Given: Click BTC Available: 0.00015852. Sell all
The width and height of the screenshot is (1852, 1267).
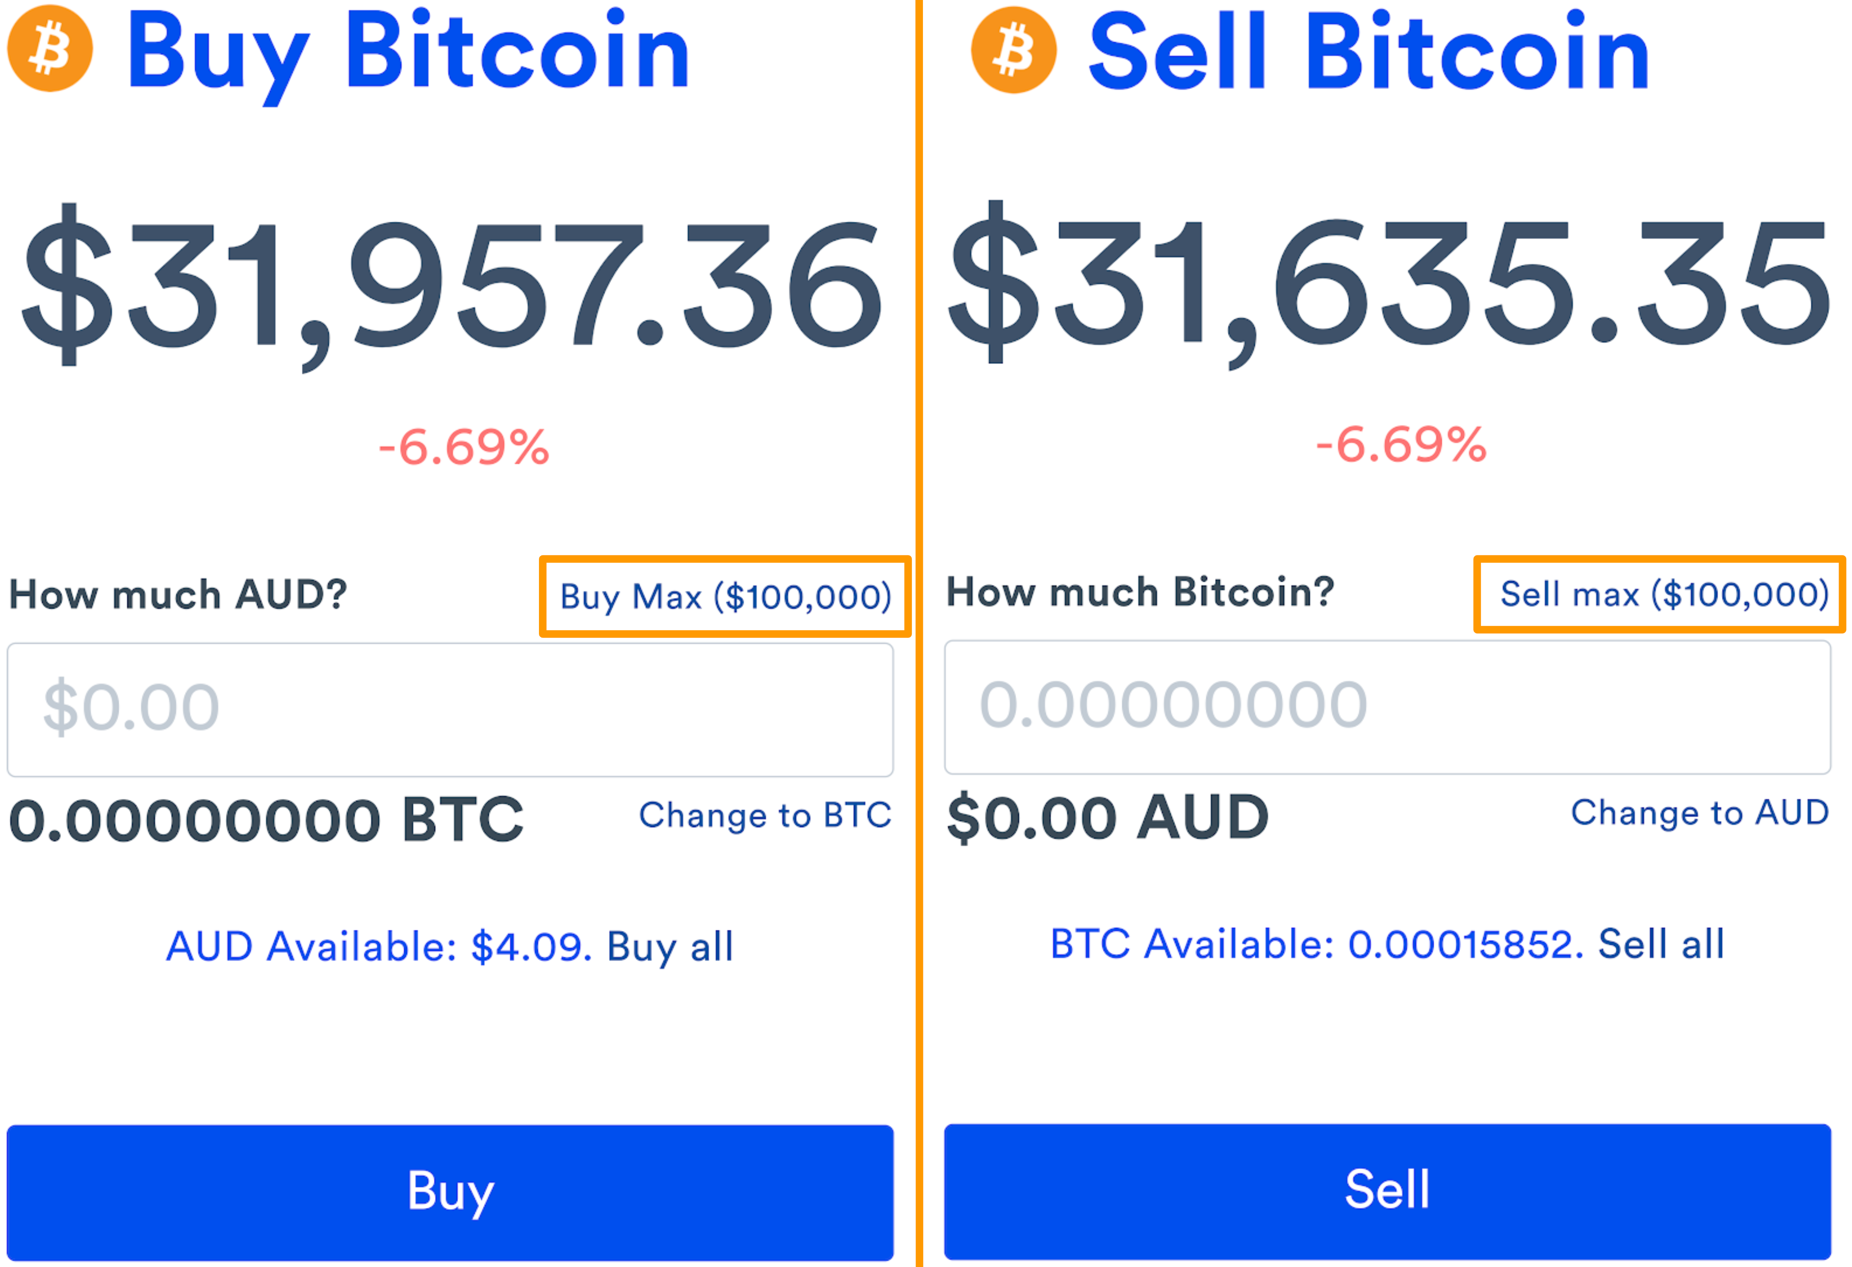Looking at the screenshot, I should [1387, 944].
